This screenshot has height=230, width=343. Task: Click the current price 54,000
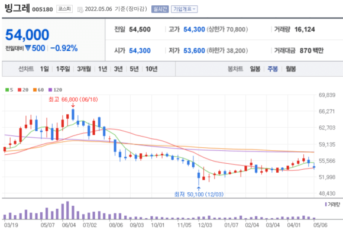click(x=27, y=35)
